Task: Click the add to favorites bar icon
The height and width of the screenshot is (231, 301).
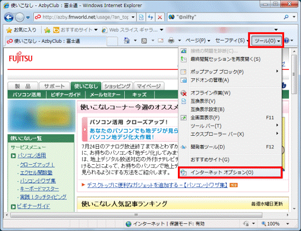Action: point(47,30)
